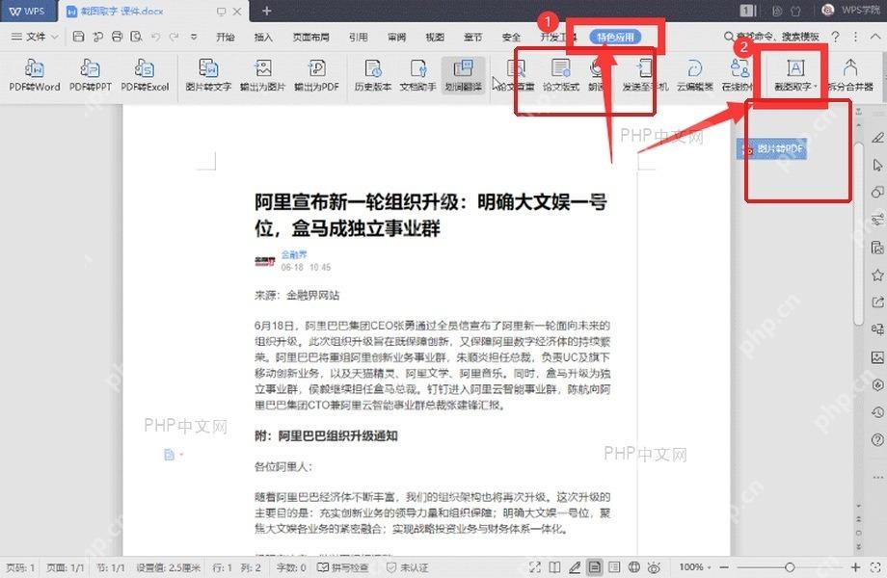Switch to reading layout view icon

(x=555, y=567)
